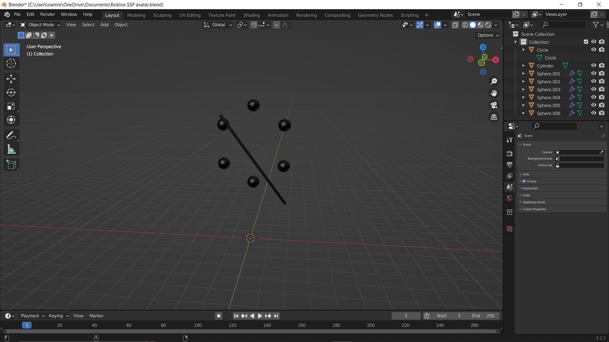The width and height of the screenshot is (609, 342).
Task: Expand the Rigid Body World panel
Action: coord(561,202)
